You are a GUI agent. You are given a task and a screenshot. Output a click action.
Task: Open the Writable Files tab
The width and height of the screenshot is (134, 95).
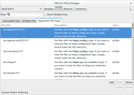29,21
